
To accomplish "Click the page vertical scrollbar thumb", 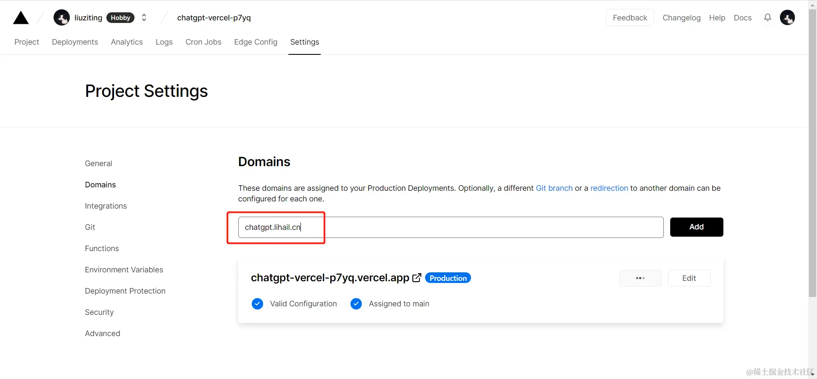I will (812, 153).
